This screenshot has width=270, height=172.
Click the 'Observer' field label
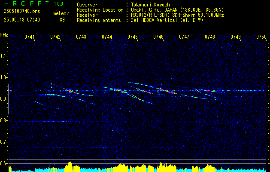point(87,5)
